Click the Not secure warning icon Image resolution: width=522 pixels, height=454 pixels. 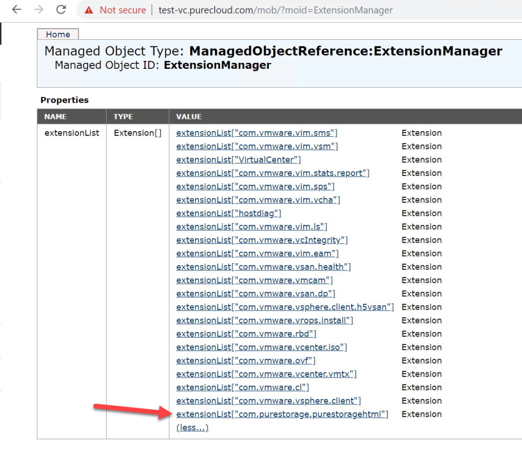[x=89, y=10]
